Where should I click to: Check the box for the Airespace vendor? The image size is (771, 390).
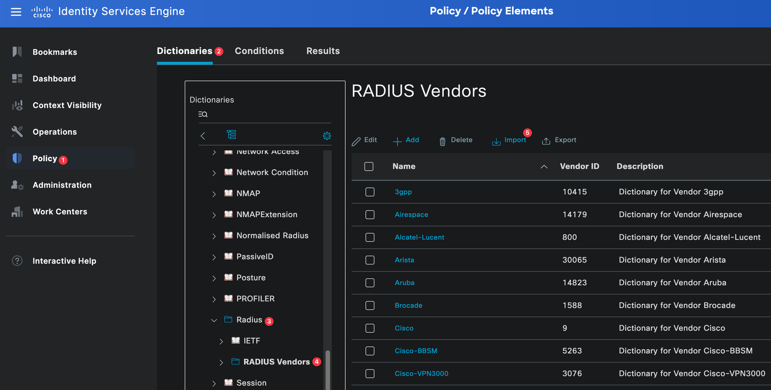pyautogui.click(x=370, y=214)
